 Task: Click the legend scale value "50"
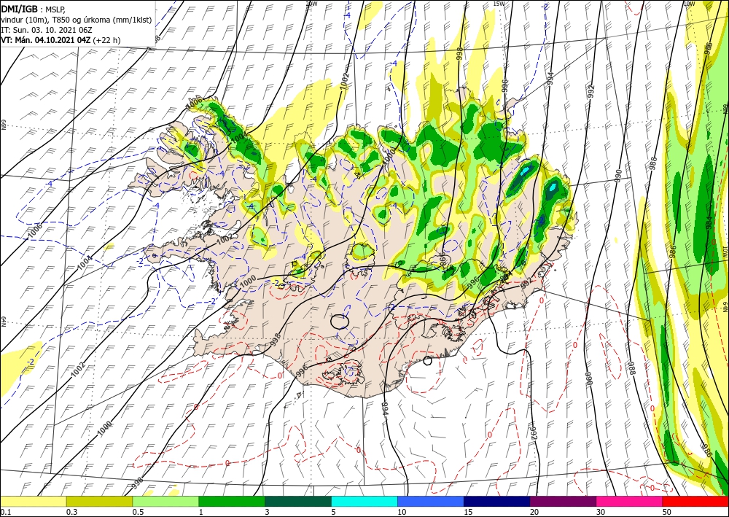click(x=666, y=512)
